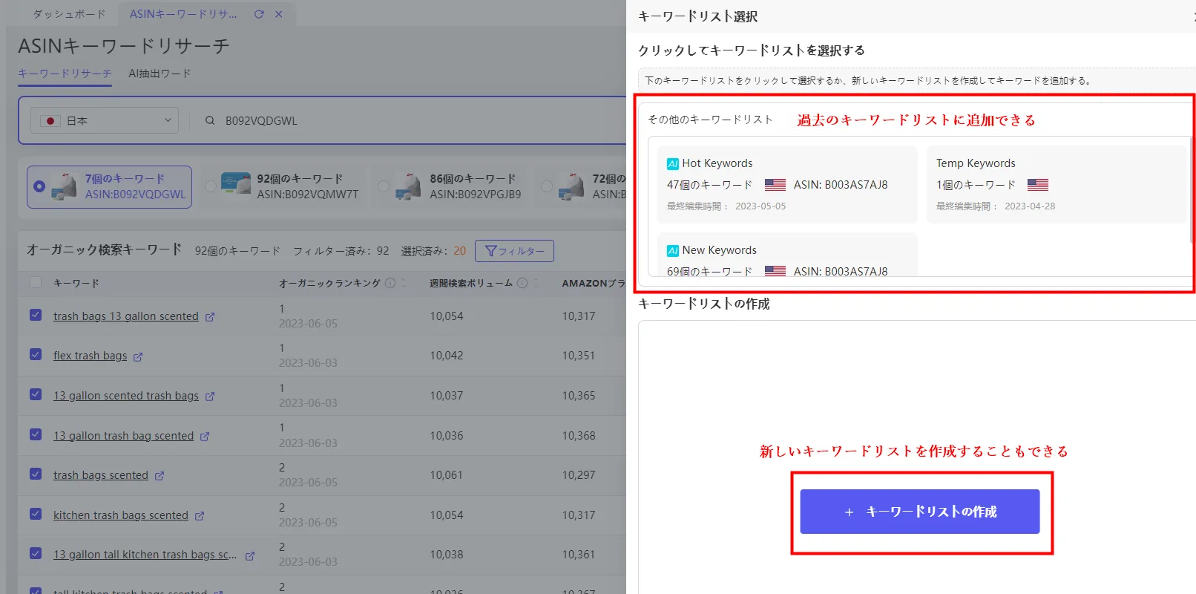Close the ASINキーワードリサーチ tab
This screenshot has height=594, width=1196.
tap(279, 14)
